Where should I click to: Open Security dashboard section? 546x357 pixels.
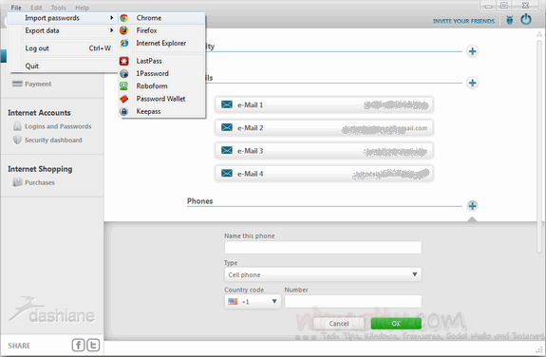(x=53, y=140)
